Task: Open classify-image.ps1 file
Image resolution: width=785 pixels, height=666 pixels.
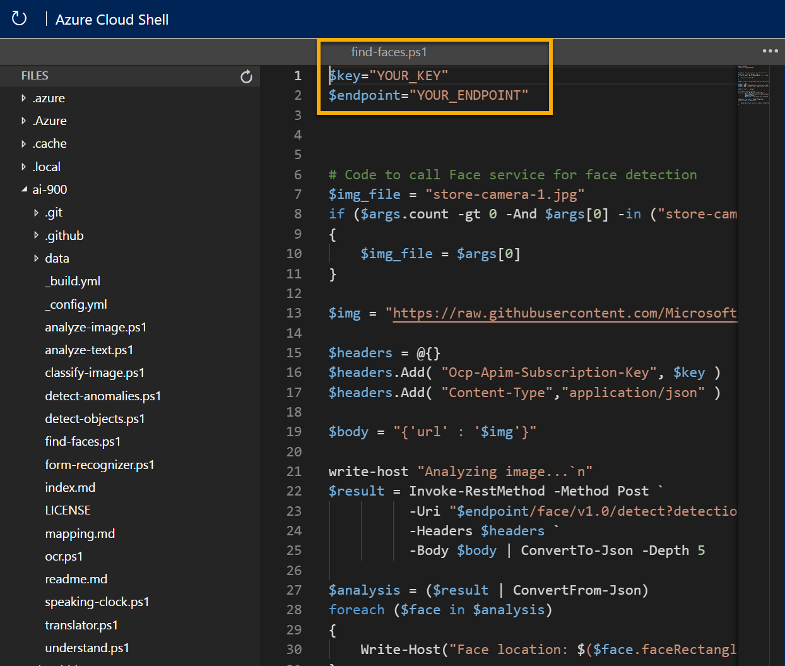Action: click(95, 372)
